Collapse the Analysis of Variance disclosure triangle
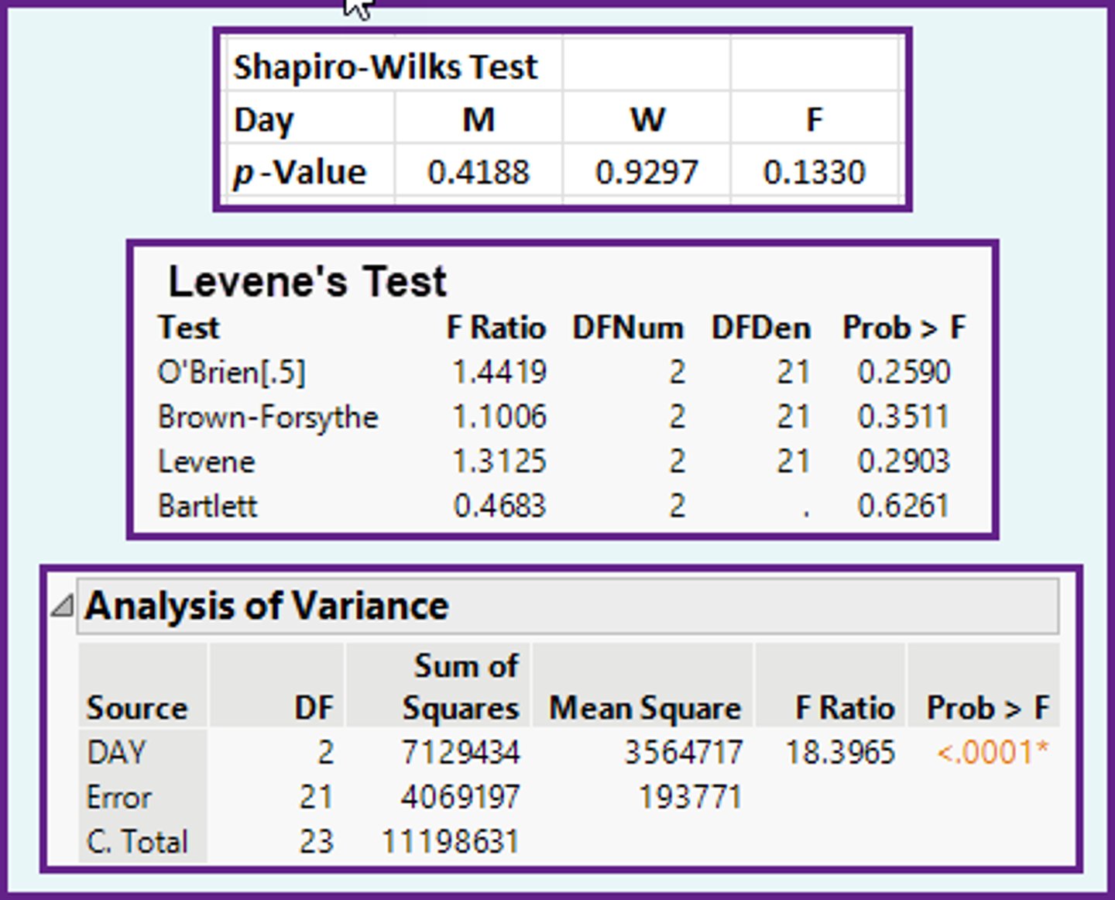Image resolution: width=1115 pixels, height=900 pixels. [x=62, y=606]
